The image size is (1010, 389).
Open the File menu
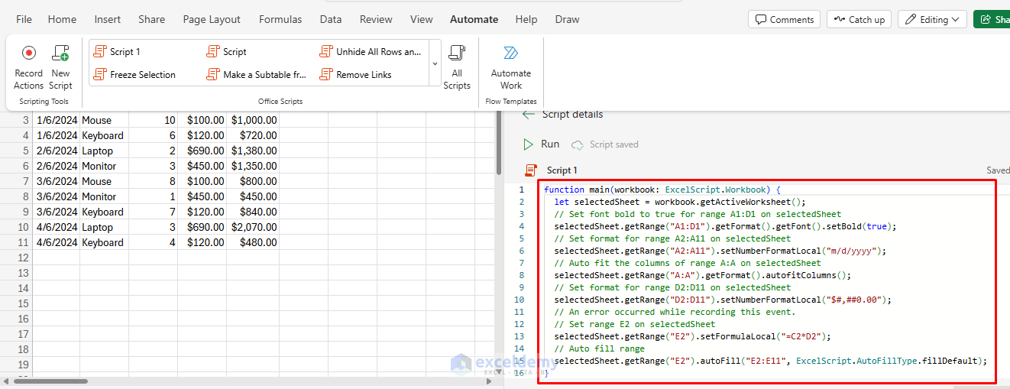click(24, 19)
